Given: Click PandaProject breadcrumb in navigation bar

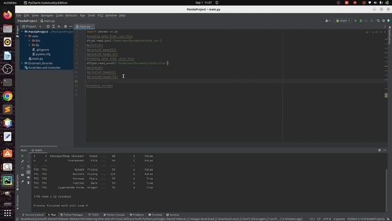Looking at the screenshot, I should 27,21.
